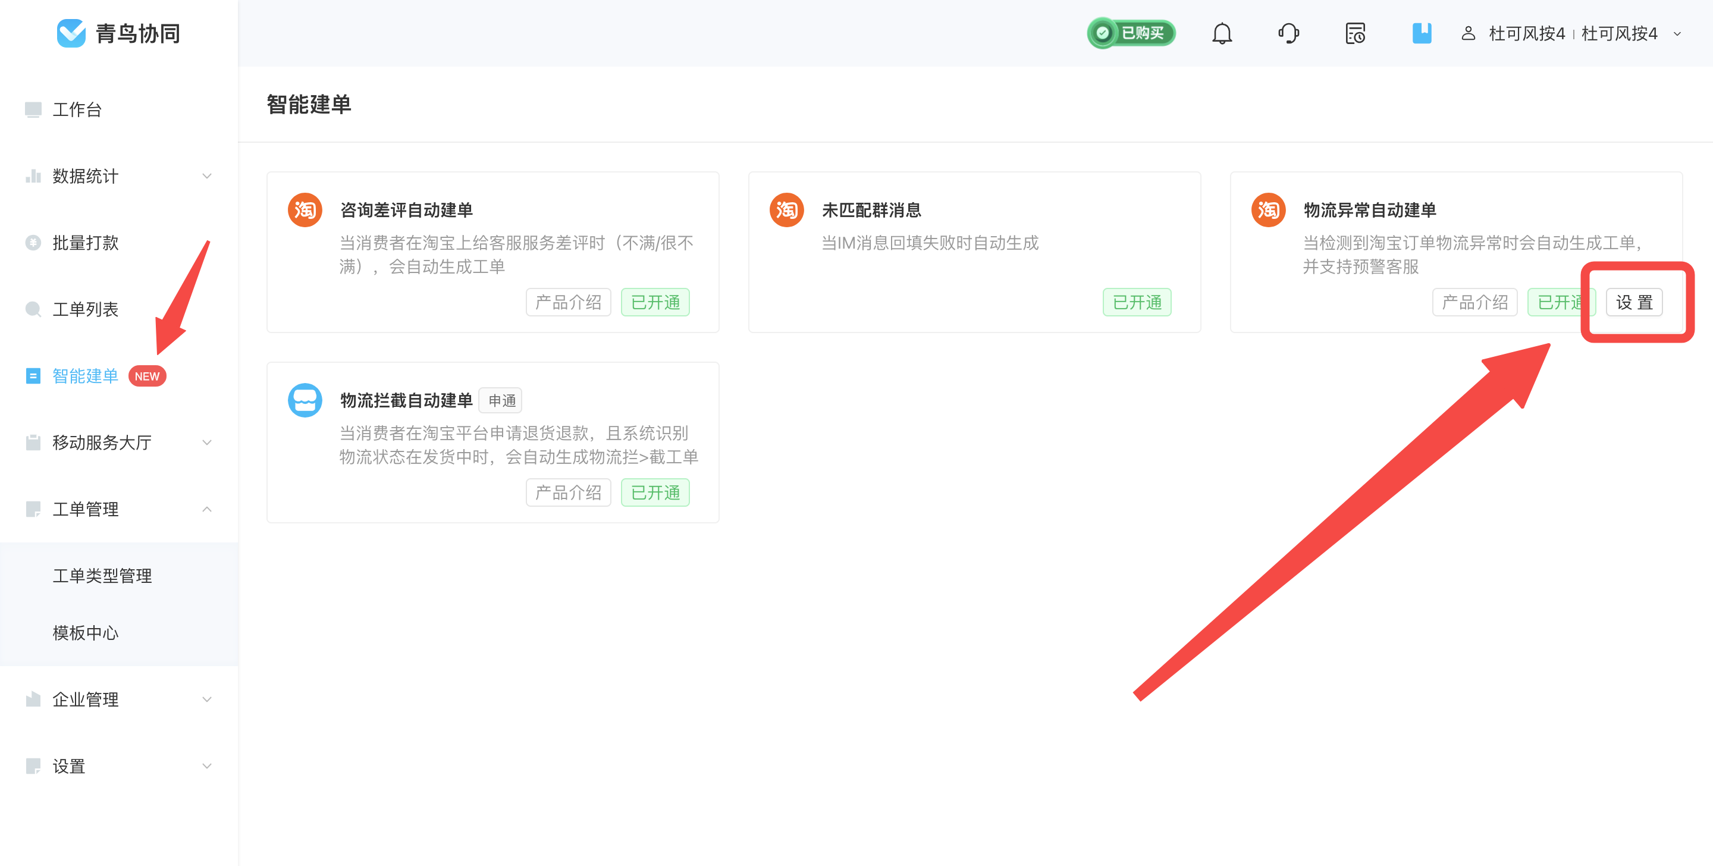
Task: Click 已开通 on 物流异常自动建单 card
Action: coord(1561,303)
